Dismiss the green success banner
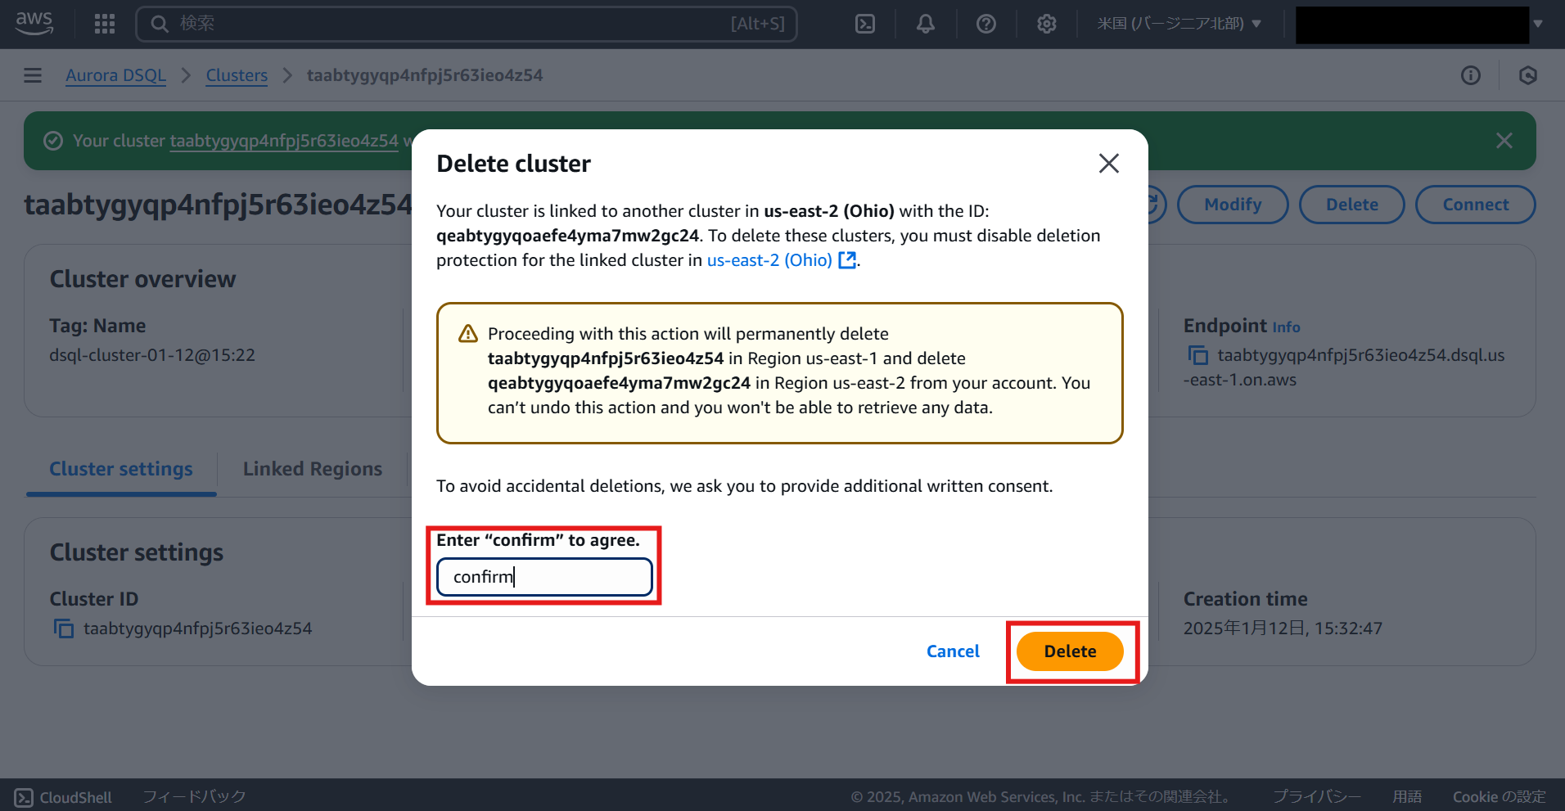Image resolution: width=1565 pixels, height=811 pixels. 1504,141
